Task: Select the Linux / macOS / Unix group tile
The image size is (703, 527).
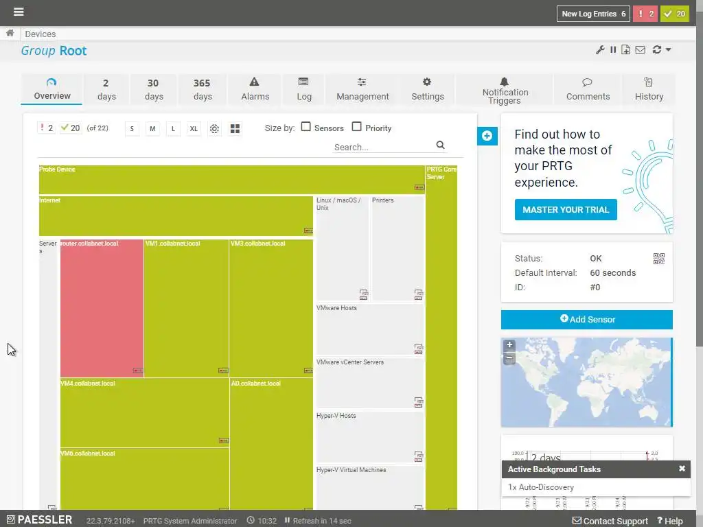Action: pos(343,248)
